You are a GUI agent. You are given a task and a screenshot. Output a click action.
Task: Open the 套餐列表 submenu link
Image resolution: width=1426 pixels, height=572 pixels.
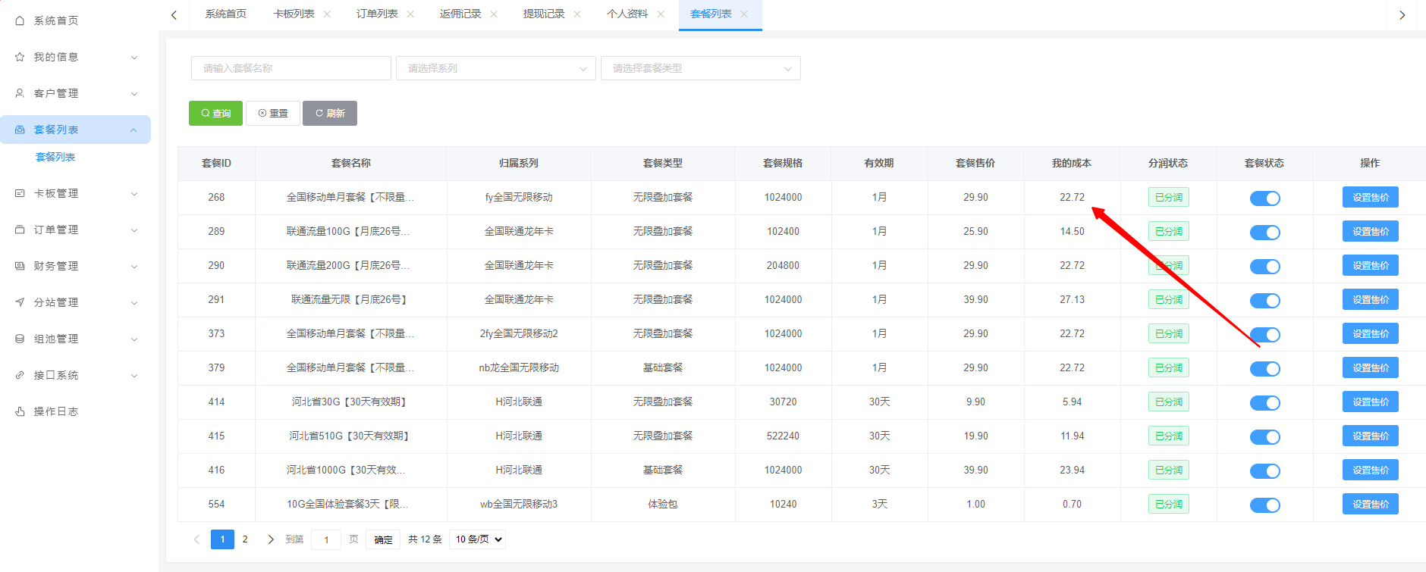pyautogui.click(x=55, y=157)
